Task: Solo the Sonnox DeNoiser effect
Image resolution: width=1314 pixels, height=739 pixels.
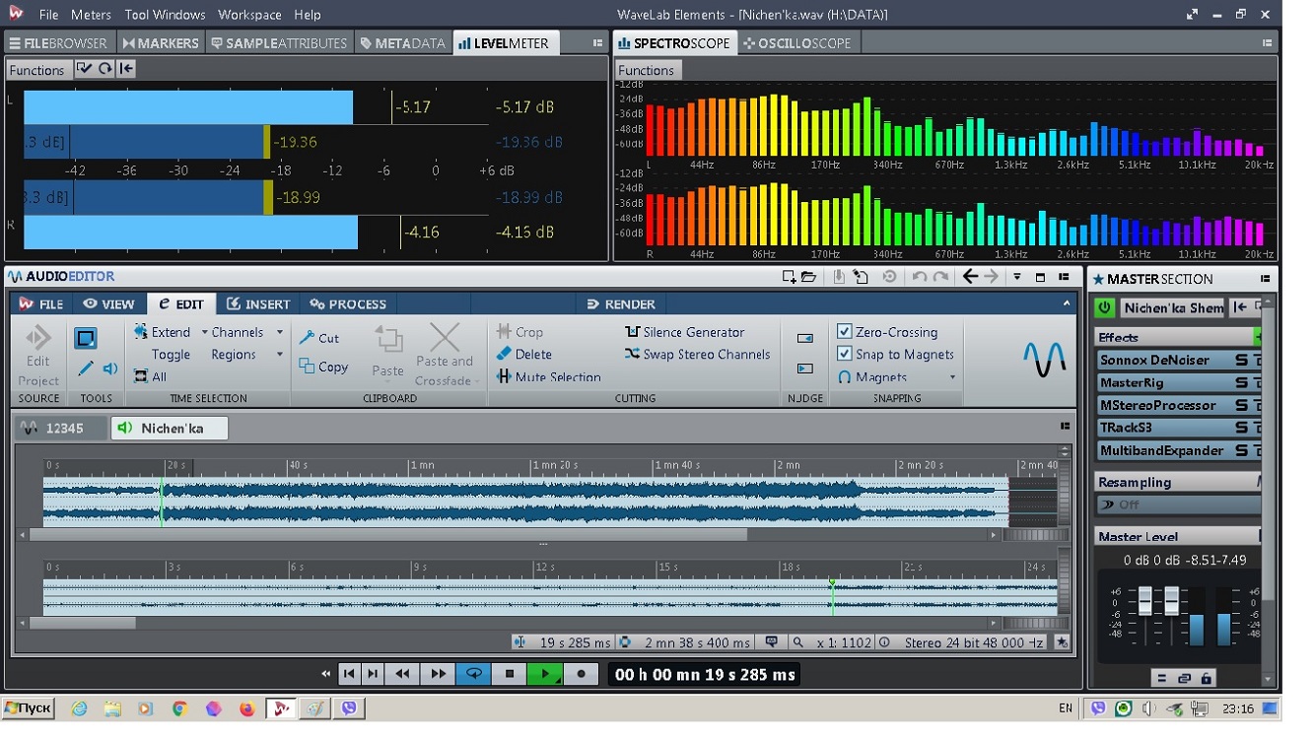Action: [1241, 361]
